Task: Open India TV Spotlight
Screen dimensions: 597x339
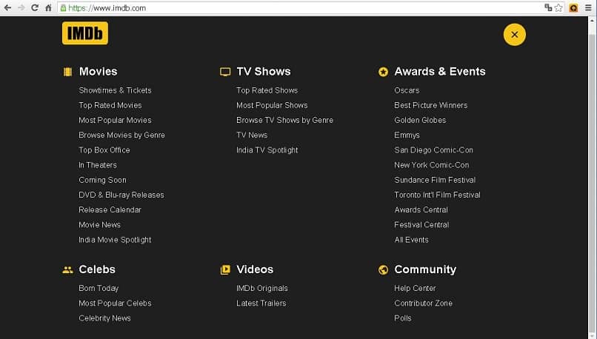Action: (x=267, y=150)
